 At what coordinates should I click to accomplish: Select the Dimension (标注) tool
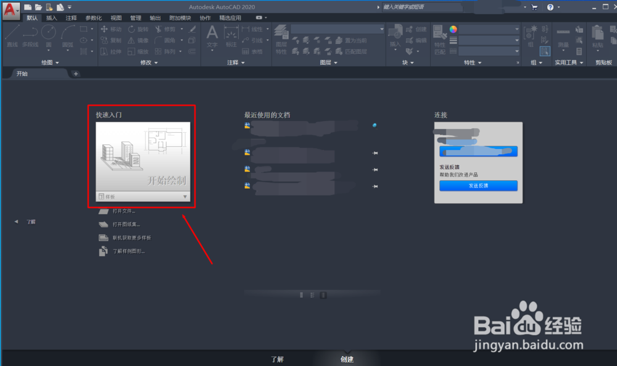tap(231, 36)
